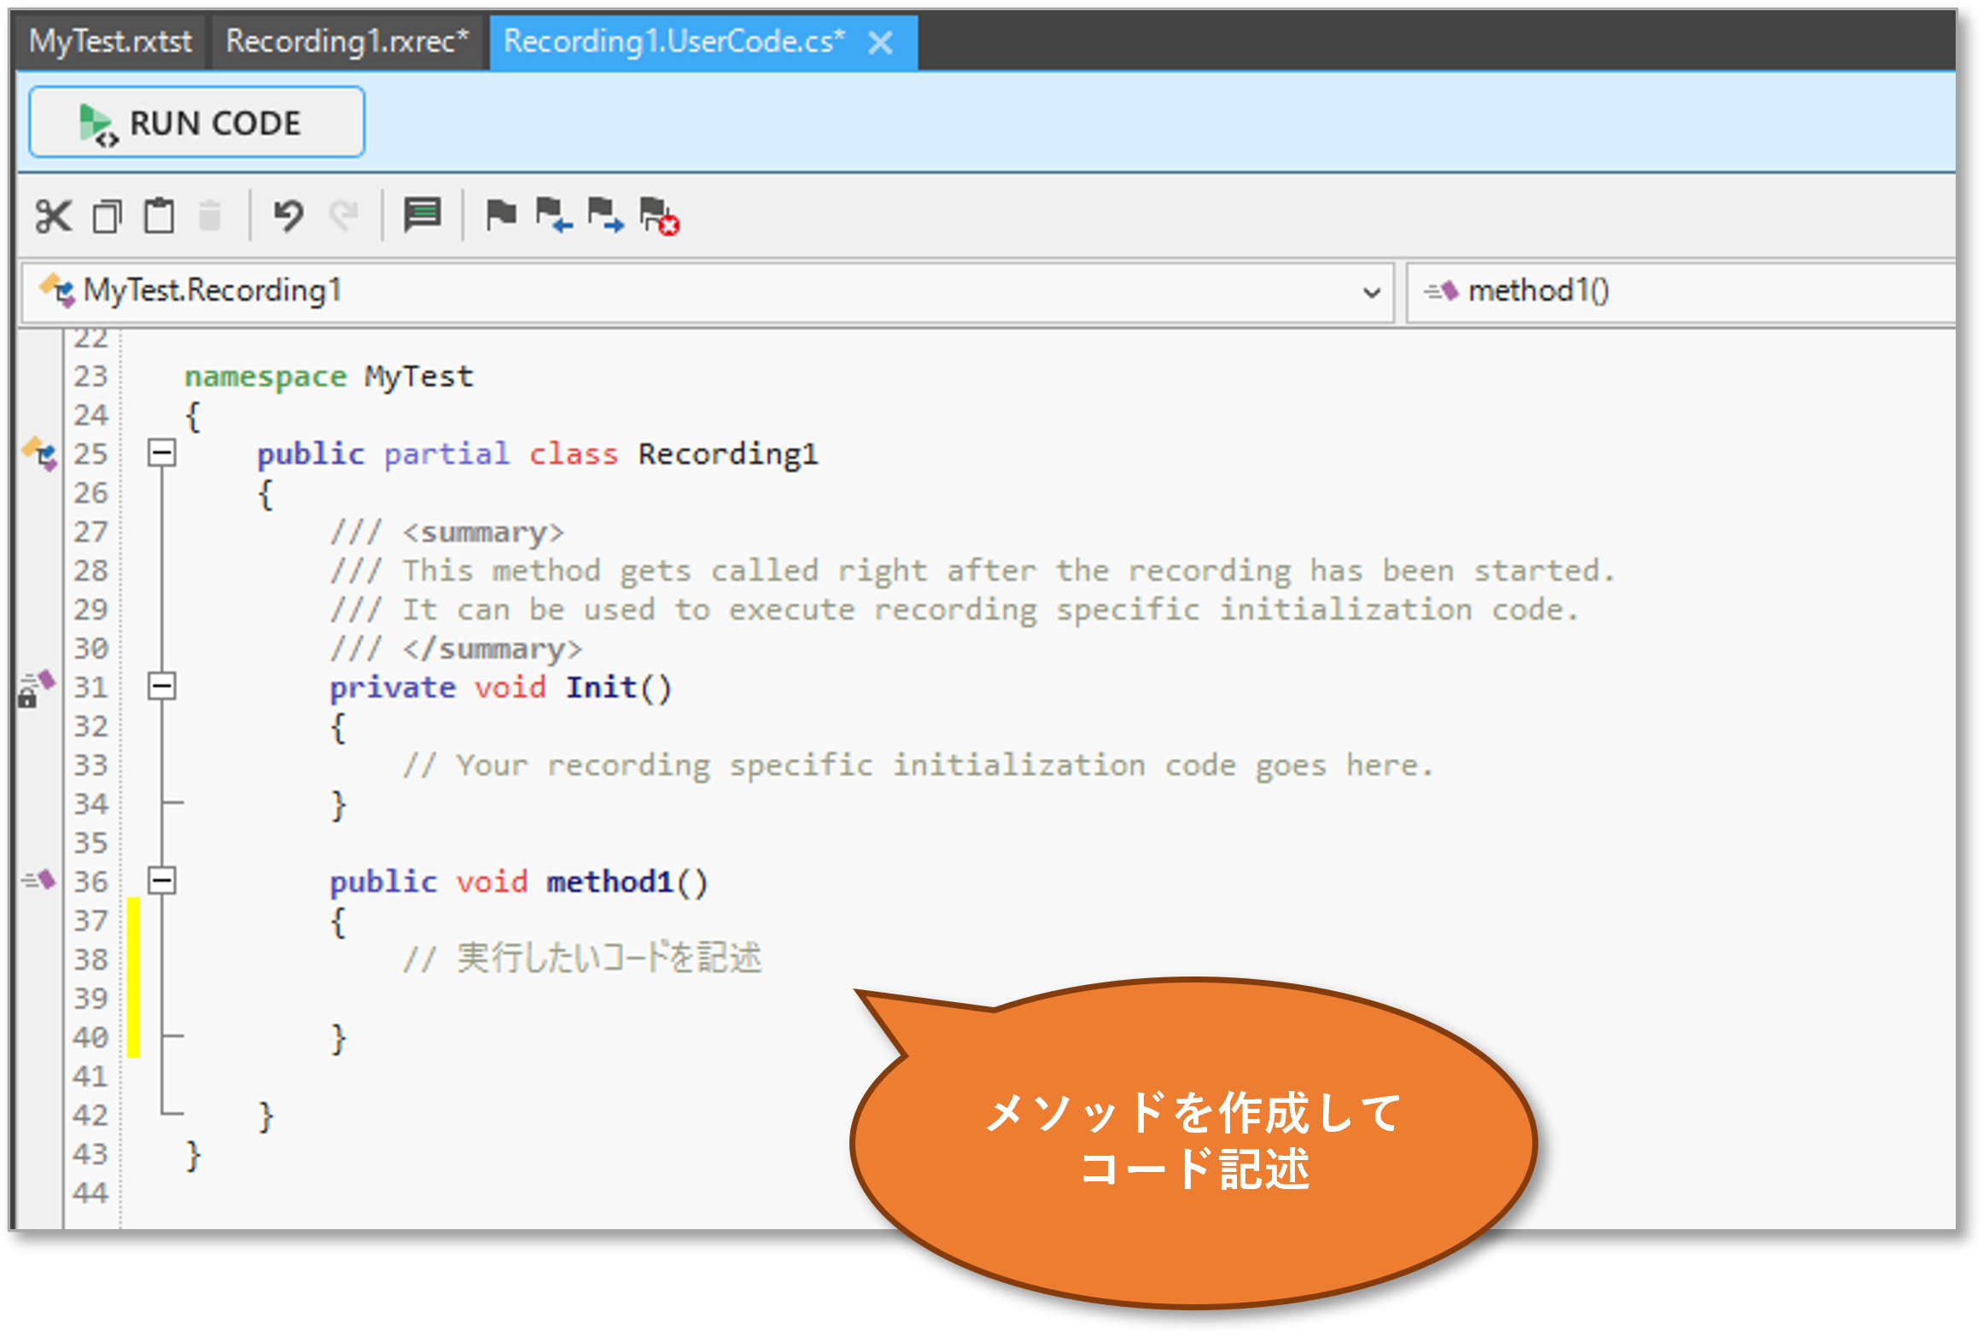The image size is (1983, 1335).
Task: Clear all bookmarks icon
Action: pos(659,216)
